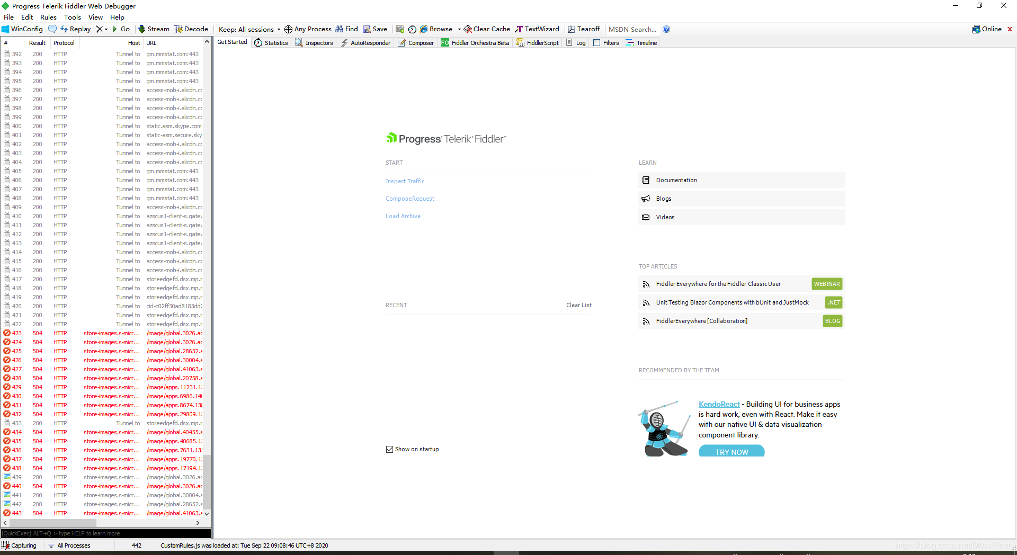Toggle the Show on startup checkbox

[390, 449]
